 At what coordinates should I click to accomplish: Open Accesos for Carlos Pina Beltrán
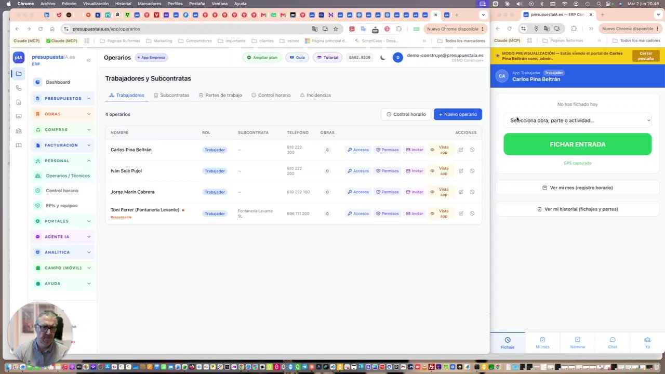(x=358, y=150)
